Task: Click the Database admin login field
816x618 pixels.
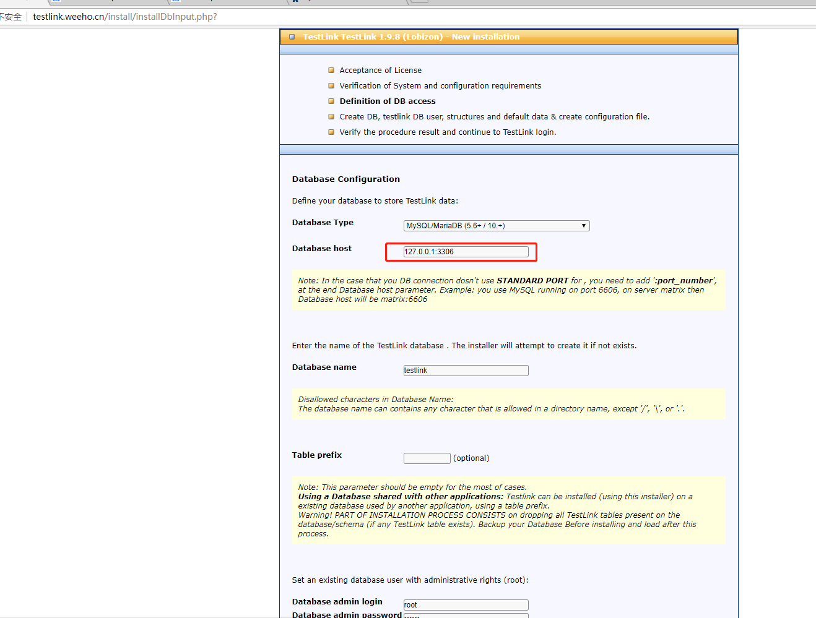Action: tap(466, 605)
